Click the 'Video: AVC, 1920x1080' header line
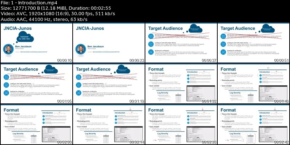Screen dimensions: 290x145 pyautogui.click(x=58, y=14)
